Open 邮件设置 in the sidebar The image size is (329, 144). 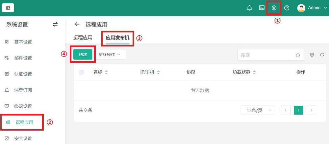click(x=23, y=58)
